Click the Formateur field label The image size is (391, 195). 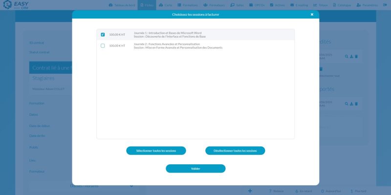click(37, 172)
